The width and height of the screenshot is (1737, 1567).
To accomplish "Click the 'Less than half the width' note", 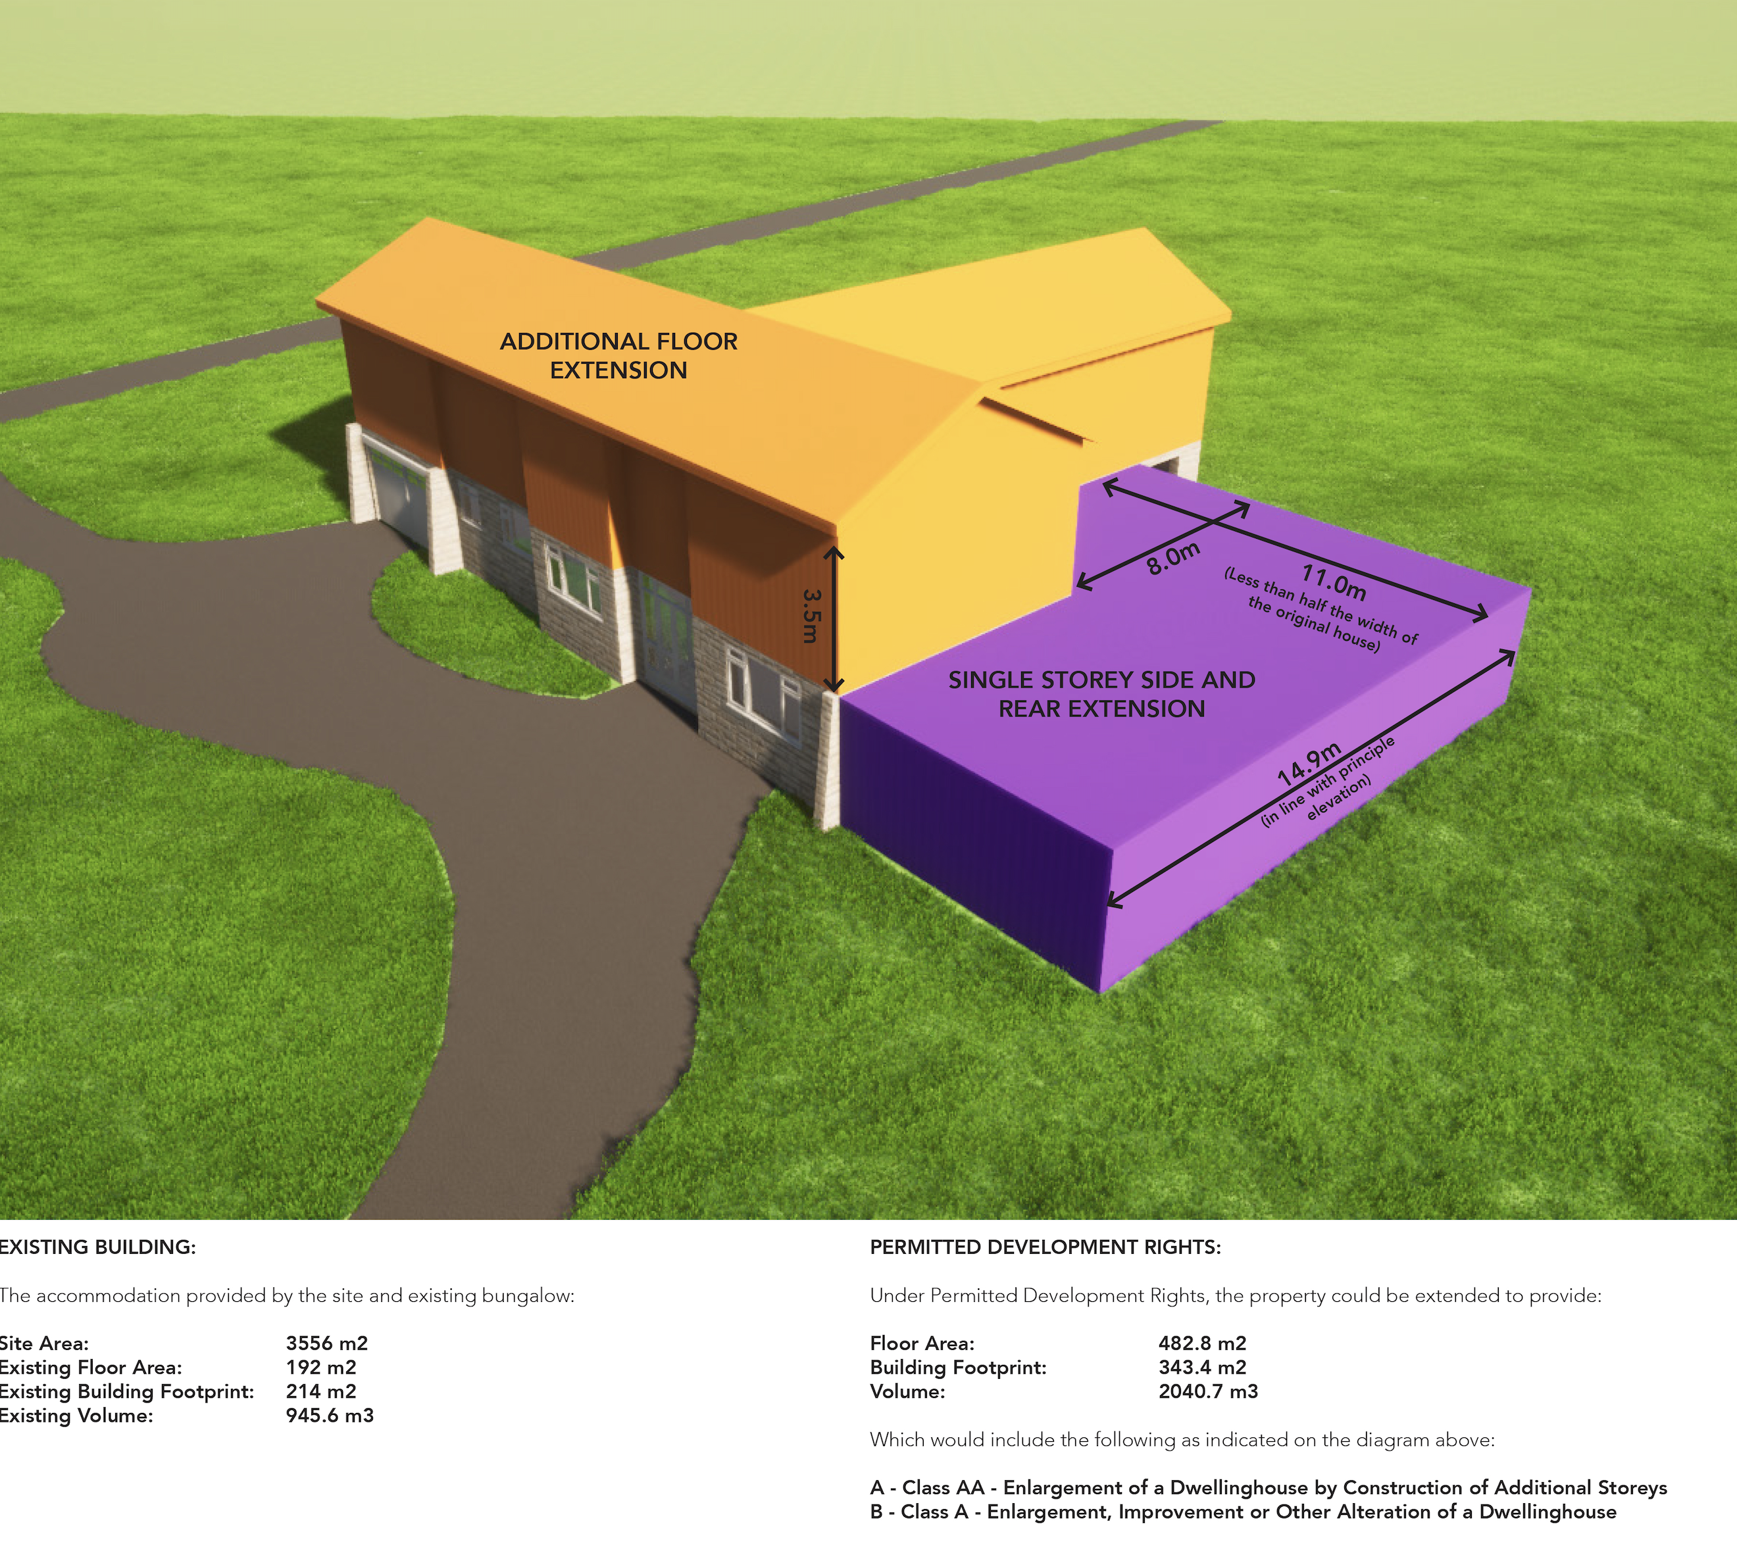I will pyautogui.click(x=1321, y=609).
